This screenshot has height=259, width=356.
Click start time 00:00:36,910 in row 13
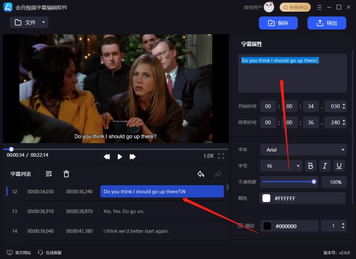[x=41, y=211]
